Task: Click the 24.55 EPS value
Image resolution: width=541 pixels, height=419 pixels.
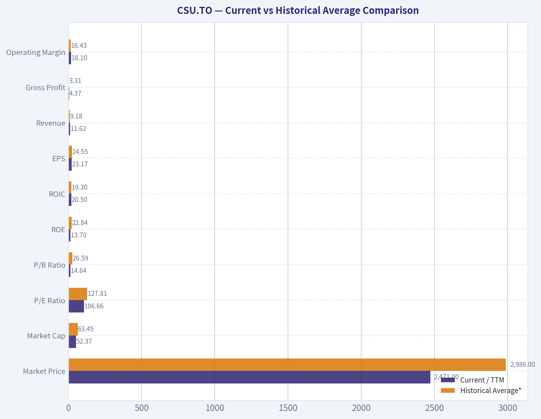Action: click(x=80, y=152)
